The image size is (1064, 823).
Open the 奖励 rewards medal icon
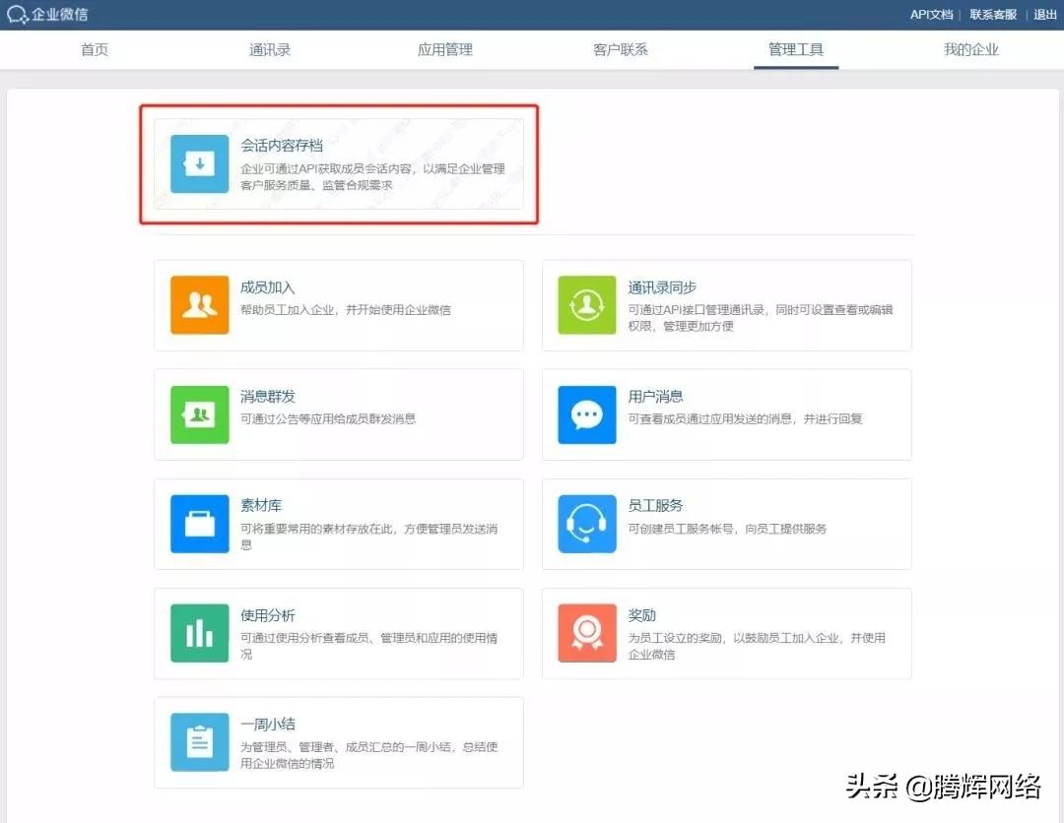point(586,633)
